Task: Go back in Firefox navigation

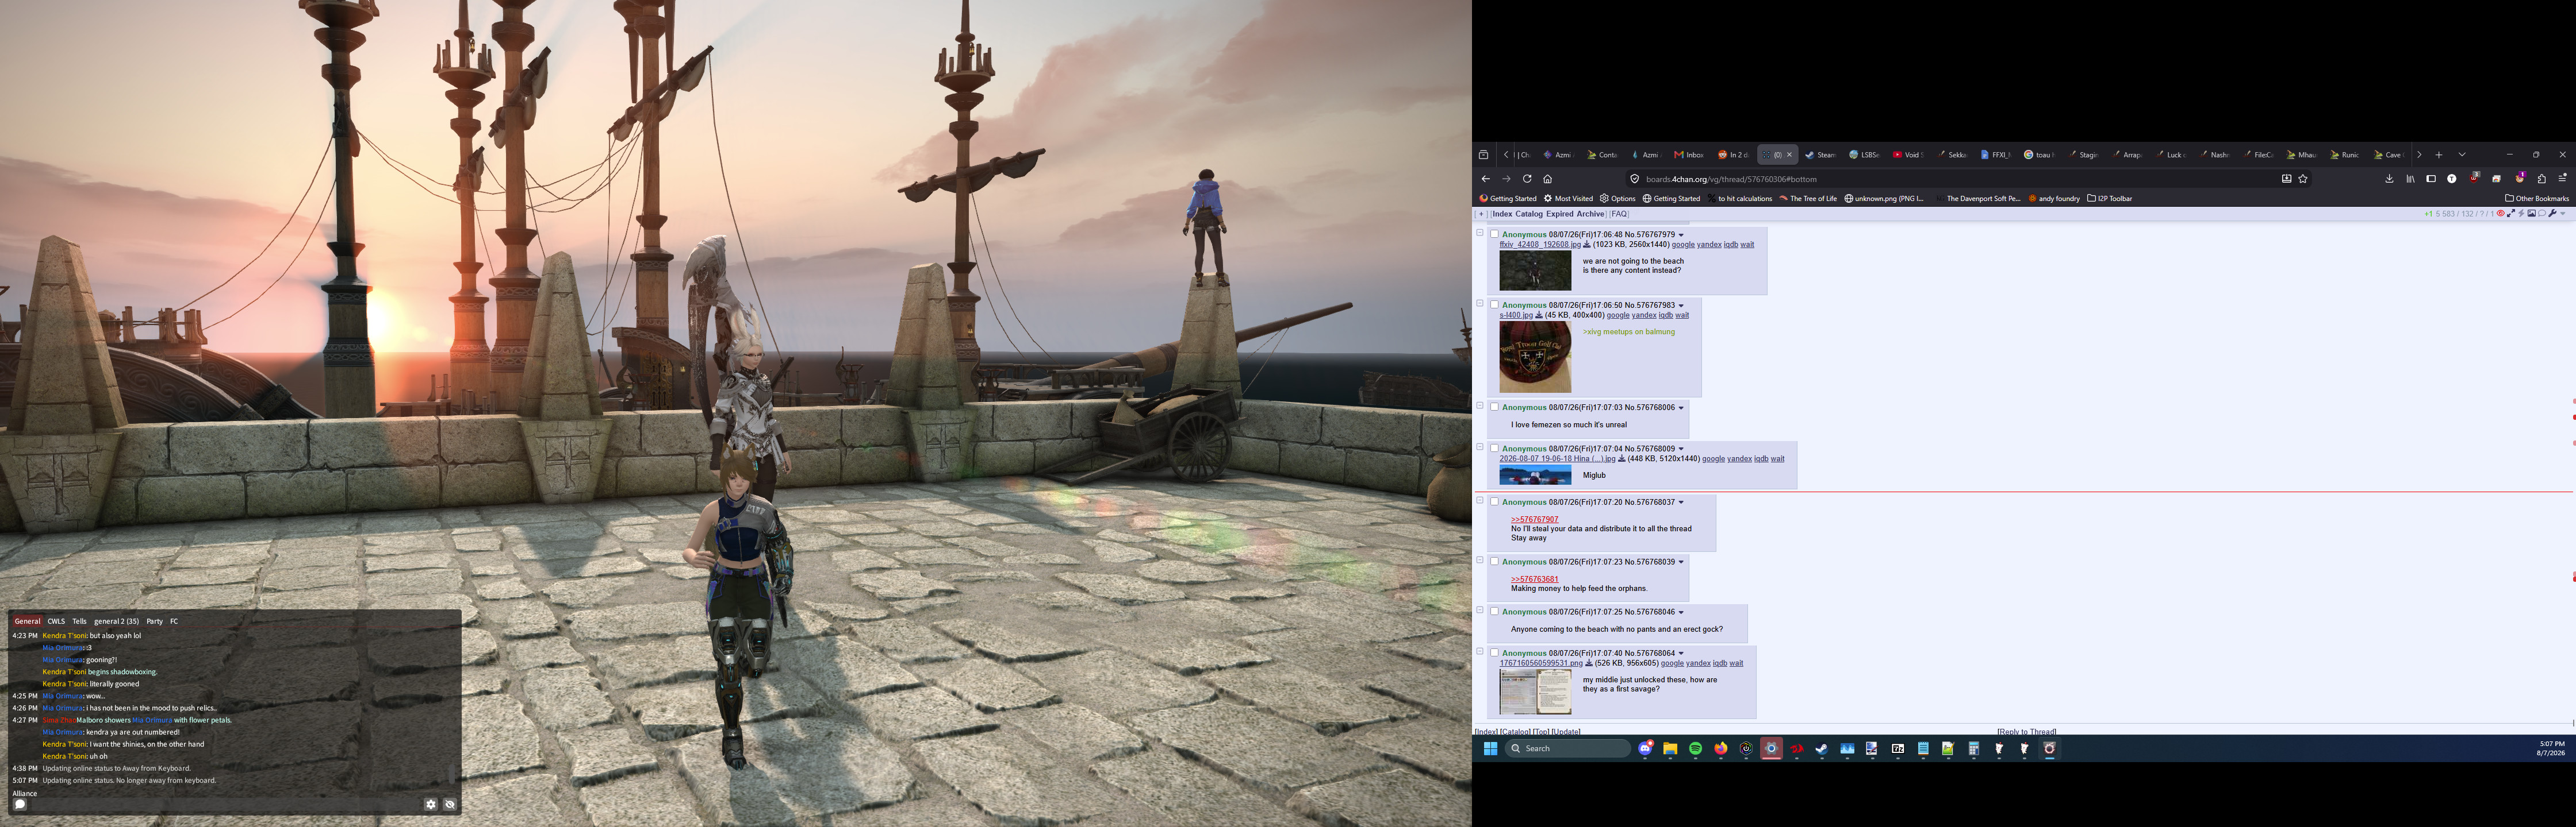Action: pos(1486,179)
